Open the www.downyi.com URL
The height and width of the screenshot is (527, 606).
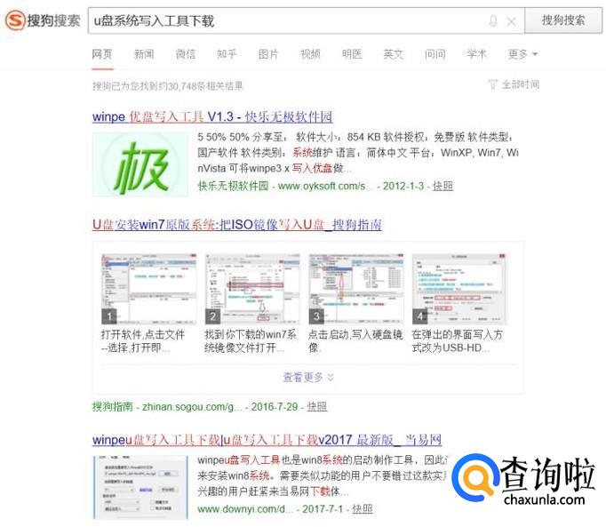[x=245, y=509]
